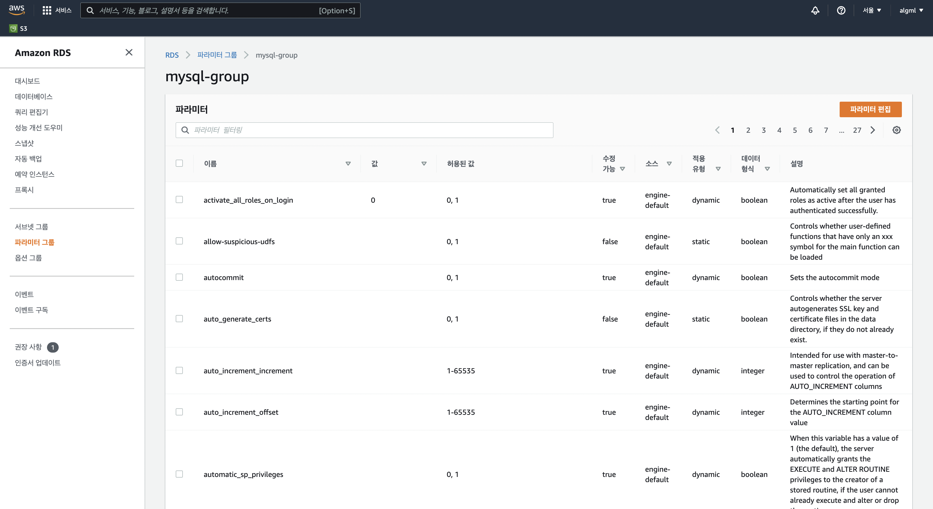Click the 1-65535 value for auto_increment_increment
The image size is (933, 509).
(461, 371)
